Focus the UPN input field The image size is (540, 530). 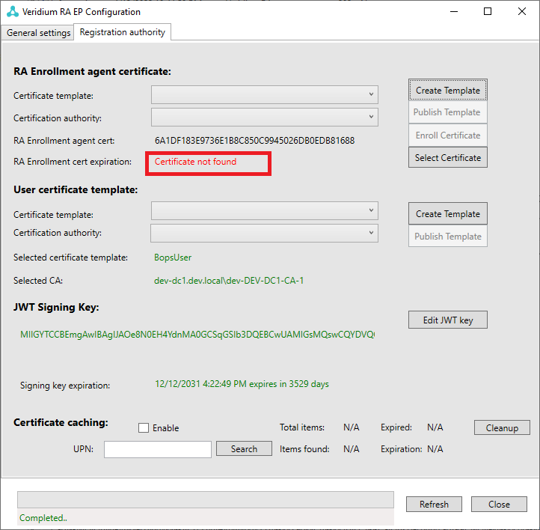[x=158, y=449]
